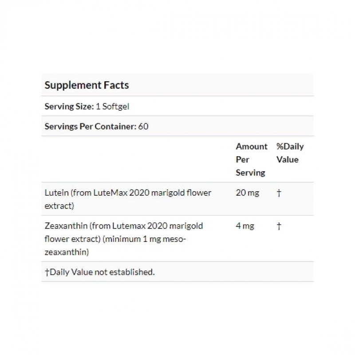Image resolution: width=355 pixels, height=355 pixels.
Task: Click the Supplement Facts heading
Action: pyautogui.click(x=87, y=85)
